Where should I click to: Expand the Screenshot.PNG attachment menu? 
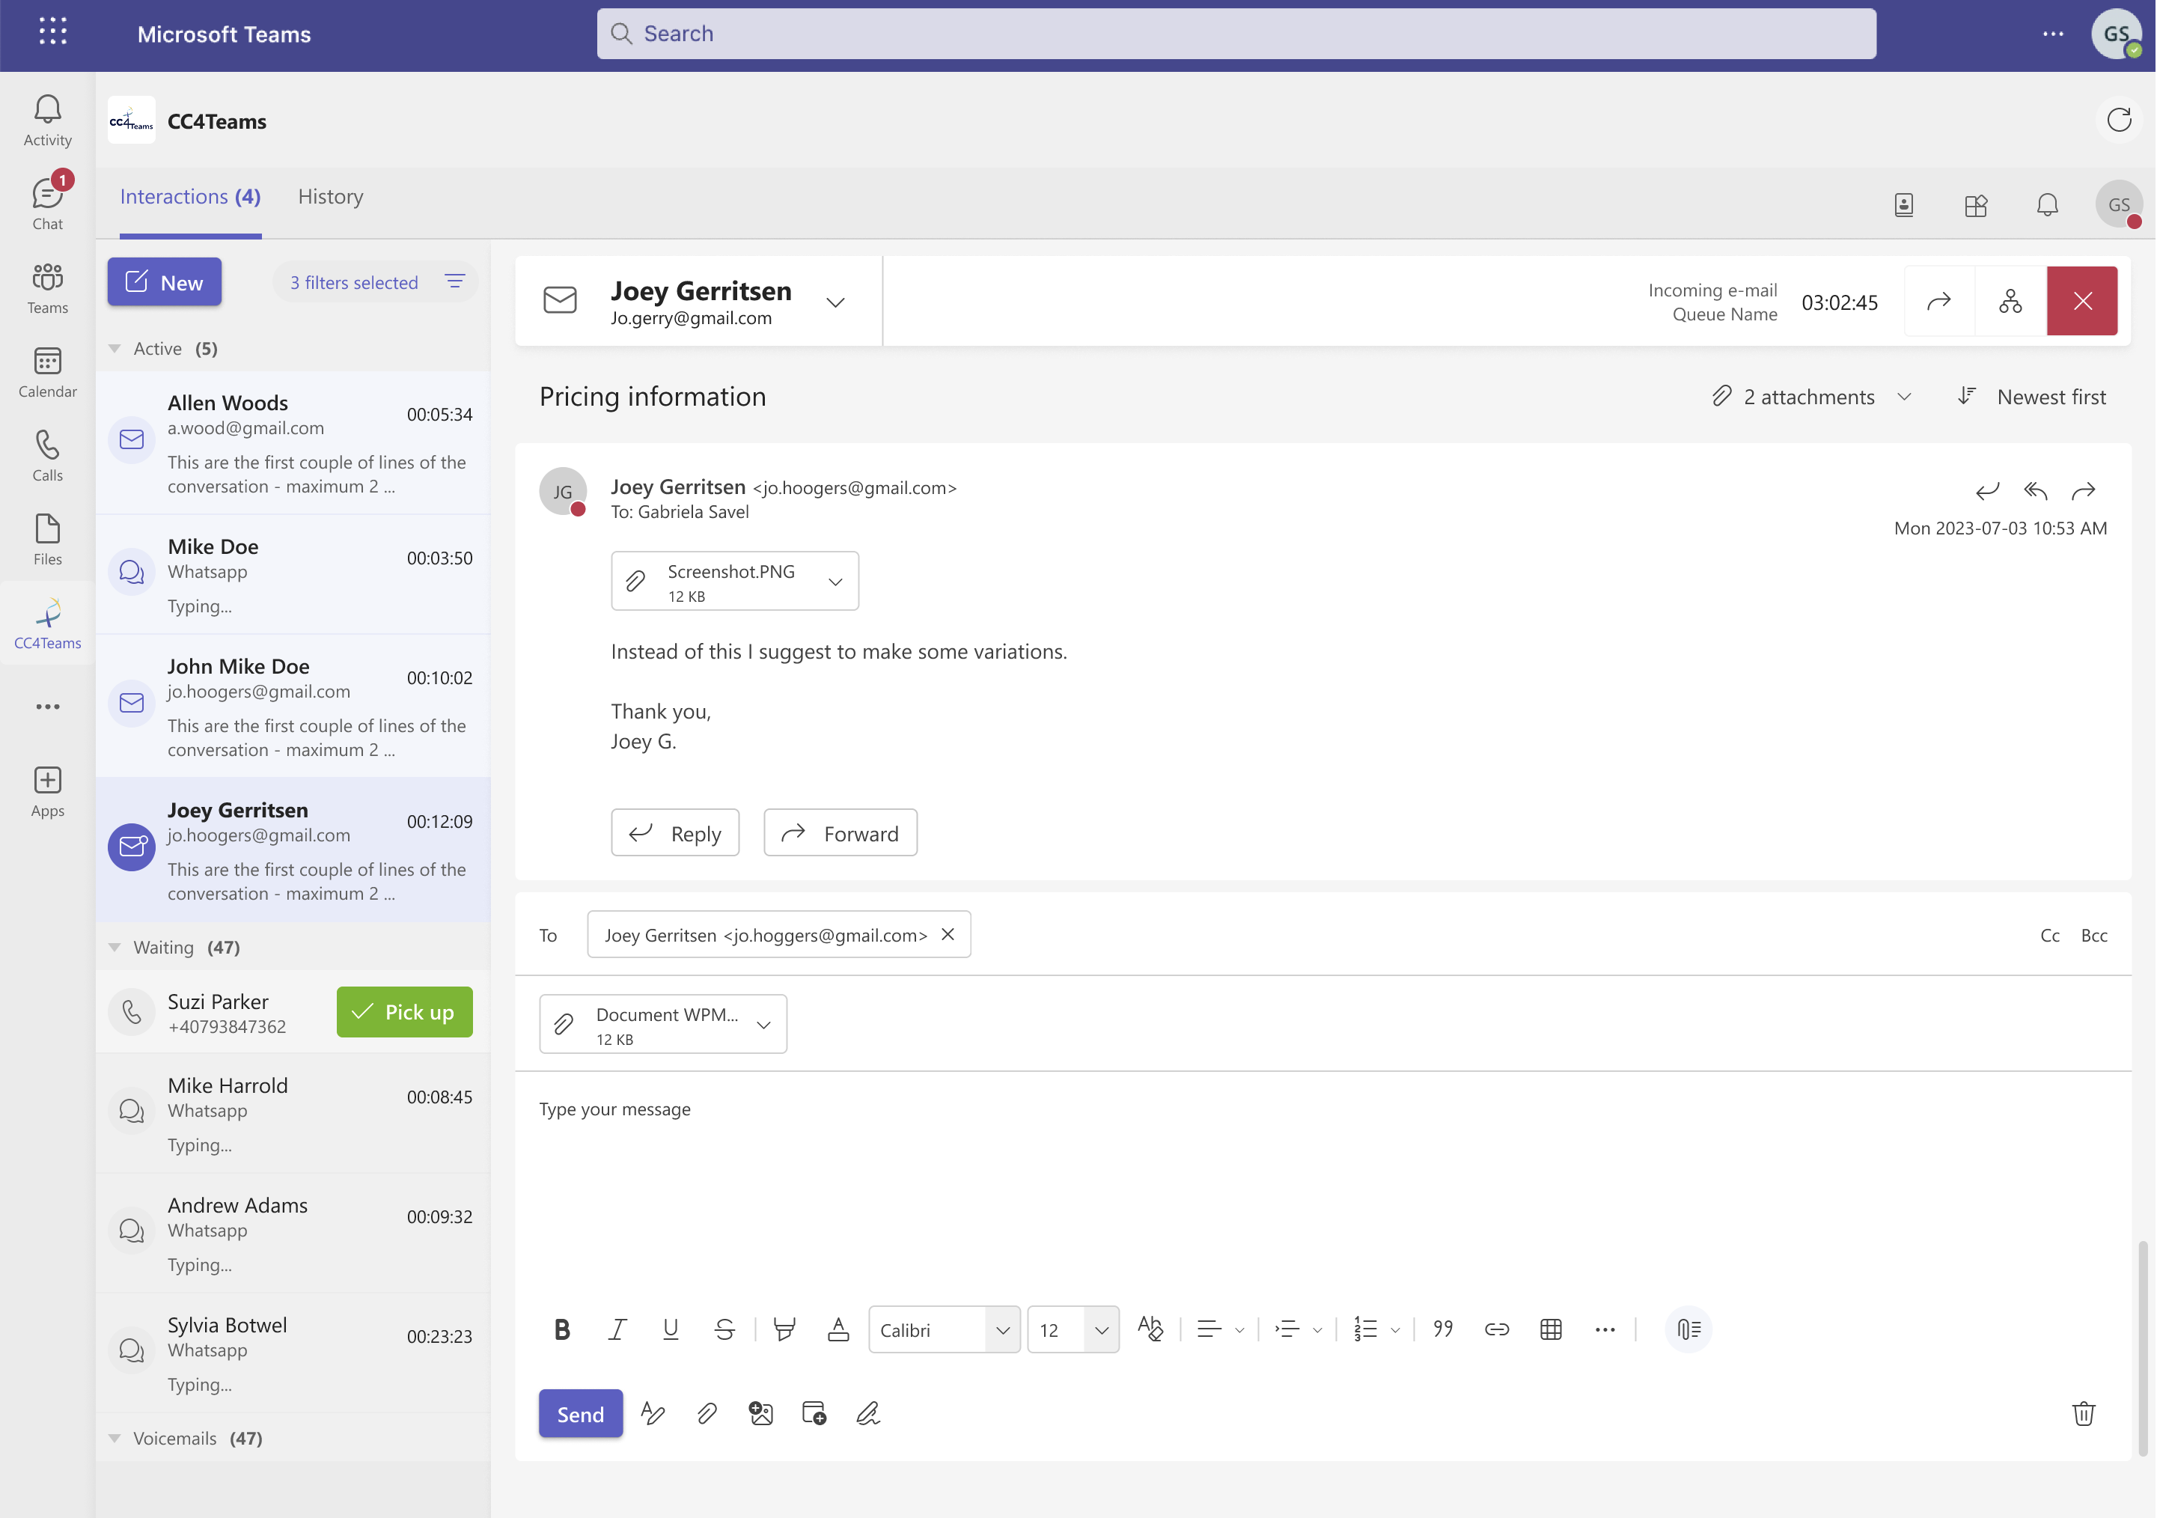[835, 582]
